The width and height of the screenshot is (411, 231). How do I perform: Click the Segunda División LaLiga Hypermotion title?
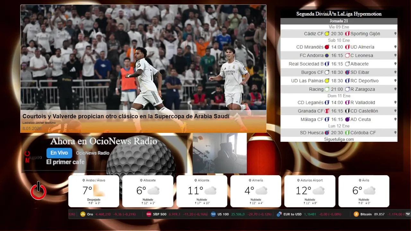pyautogui.click(x=339, y=14)
